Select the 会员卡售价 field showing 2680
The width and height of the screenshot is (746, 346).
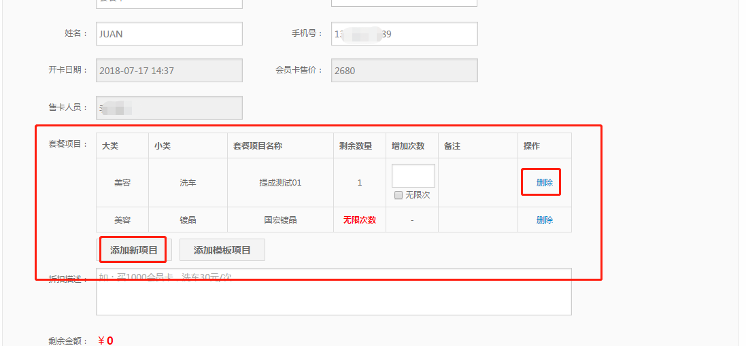(x=404, y=70)
